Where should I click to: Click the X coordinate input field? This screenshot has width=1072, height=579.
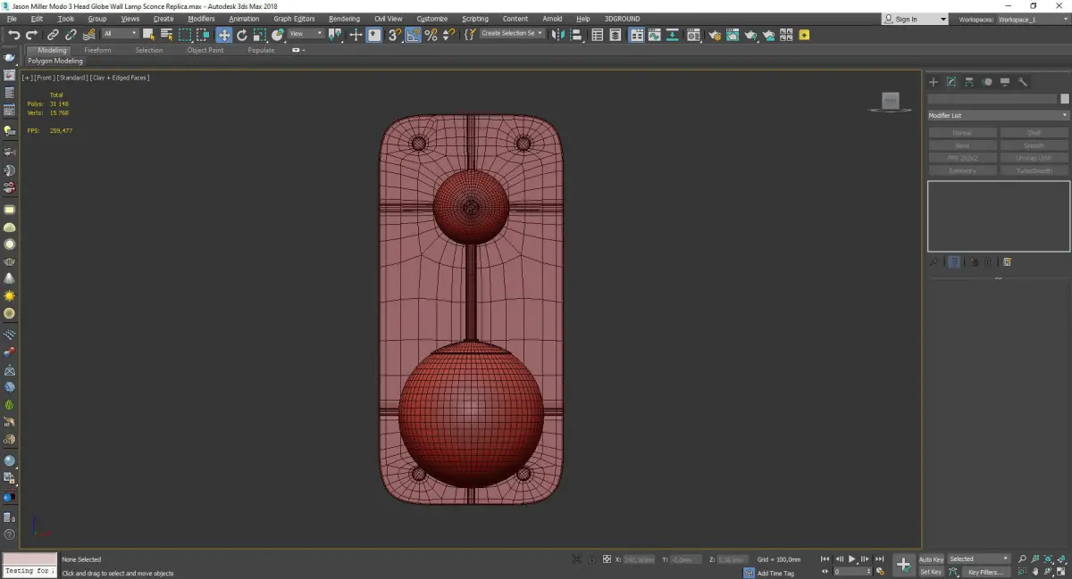(639, 559)
